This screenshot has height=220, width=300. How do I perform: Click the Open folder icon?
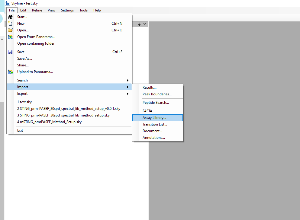coord(10,30)
